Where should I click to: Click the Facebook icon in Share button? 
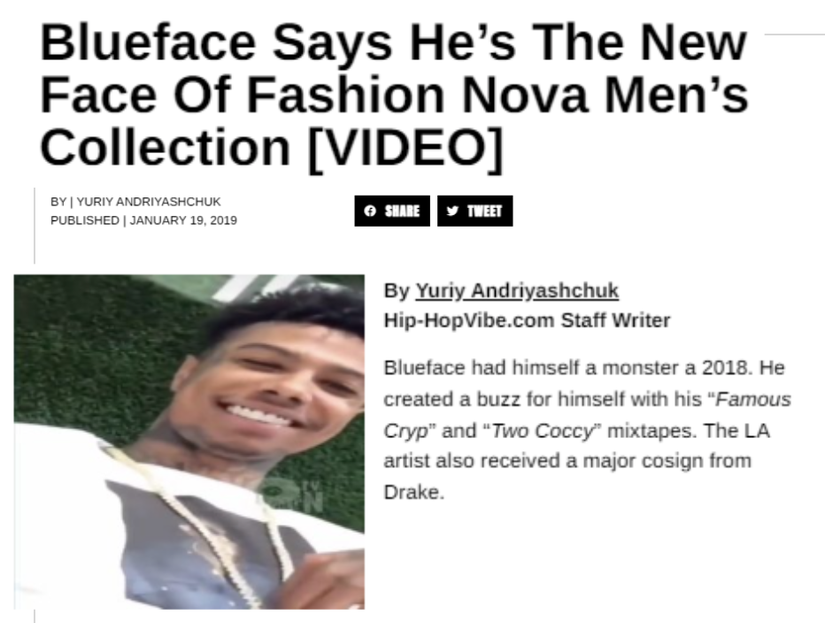[370, 211]
